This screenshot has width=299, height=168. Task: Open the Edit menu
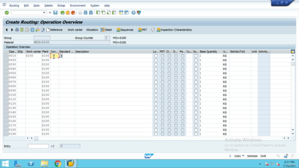(26, 6)
